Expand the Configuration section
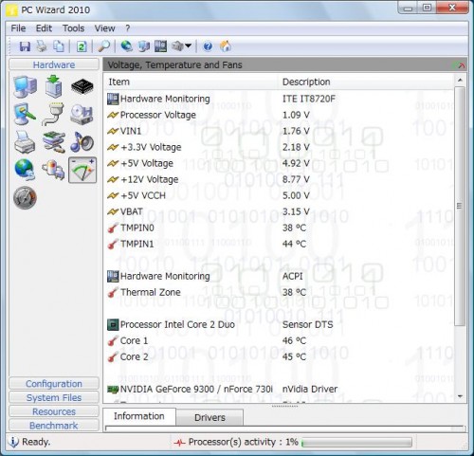The height and width of the screenshot is (456, 474). pos(54,383)
